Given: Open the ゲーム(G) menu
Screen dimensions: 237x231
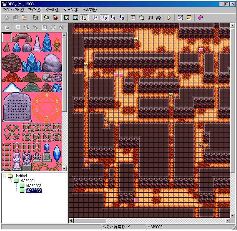Looking at the screenshot, I should point(71,10).
